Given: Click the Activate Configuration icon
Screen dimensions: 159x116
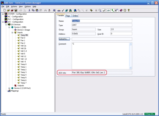Looking at the screenshot, I should [x=67, y=10].
